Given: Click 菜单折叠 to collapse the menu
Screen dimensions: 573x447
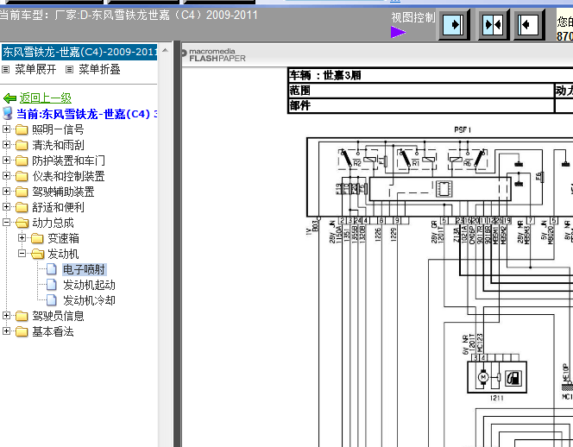Looking at the screenshot, I should [99, 69].
